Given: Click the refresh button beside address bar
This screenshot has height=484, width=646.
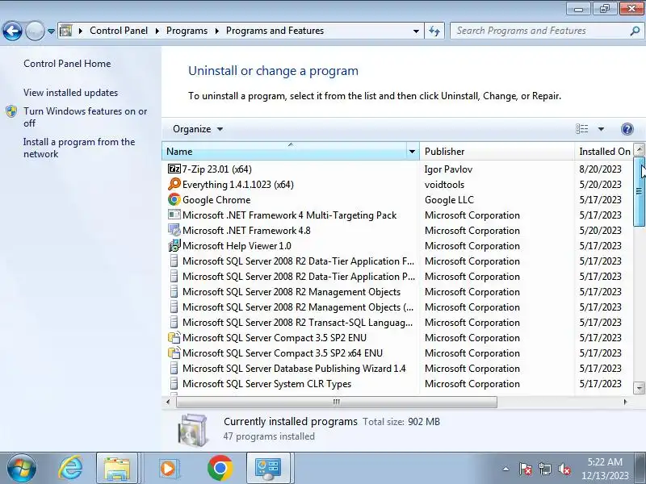Looking at the screenshot, I should click(434, 31).
